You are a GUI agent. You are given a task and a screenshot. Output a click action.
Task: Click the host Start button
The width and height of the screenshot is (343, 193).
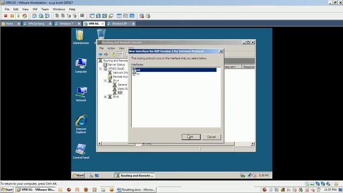pos(7,190)
